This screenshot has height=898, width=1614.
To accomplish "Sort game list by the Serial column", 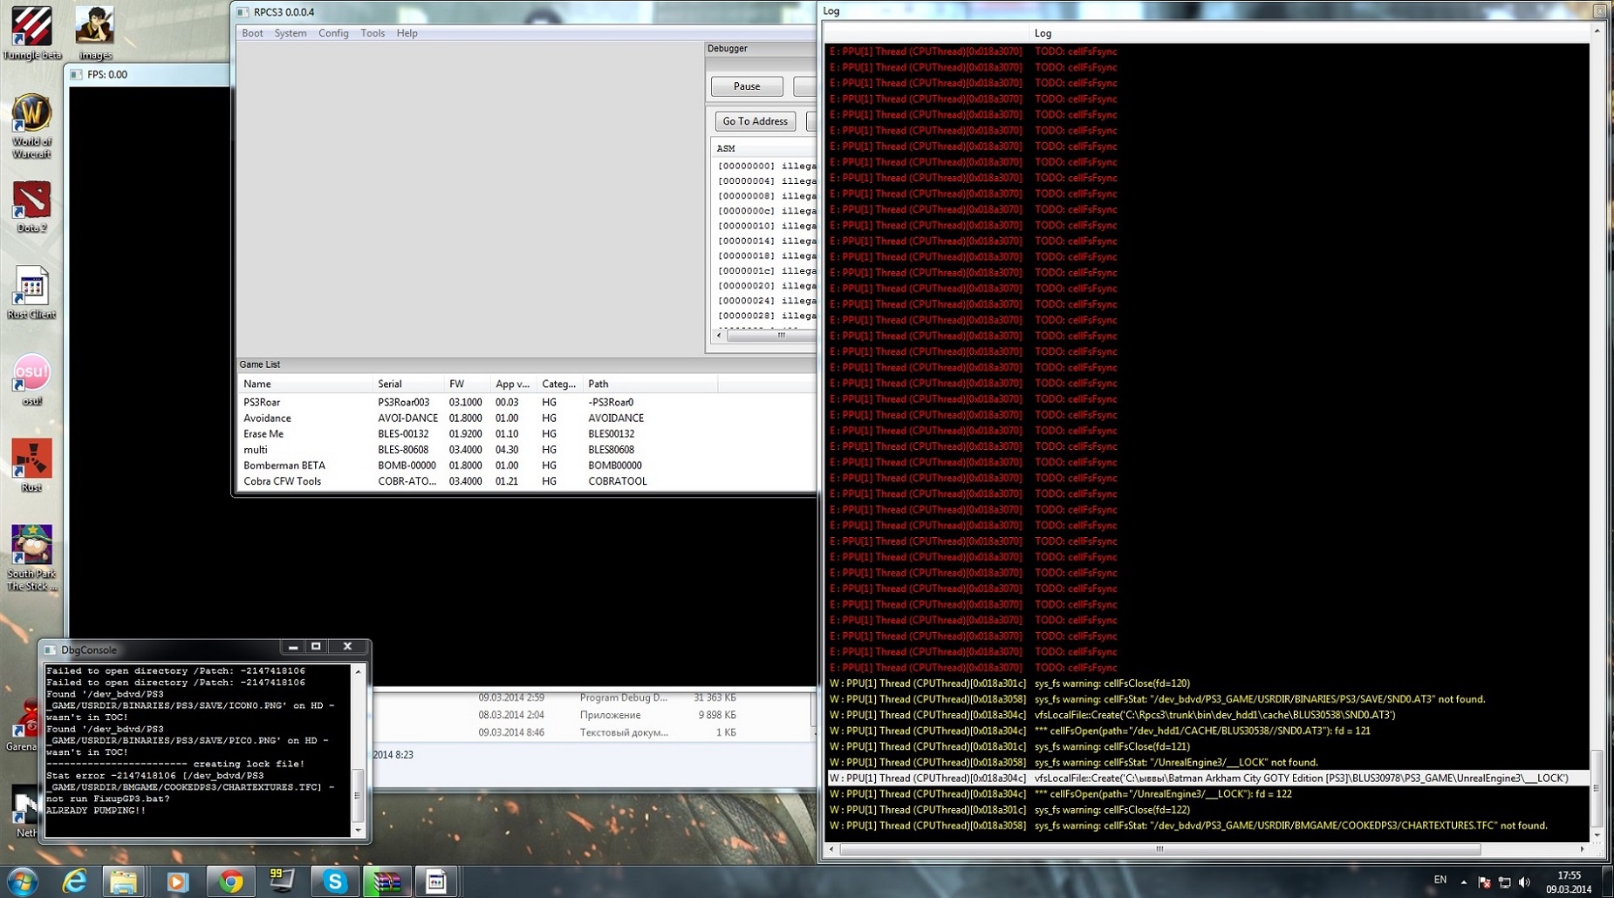I will click(390, 384).
